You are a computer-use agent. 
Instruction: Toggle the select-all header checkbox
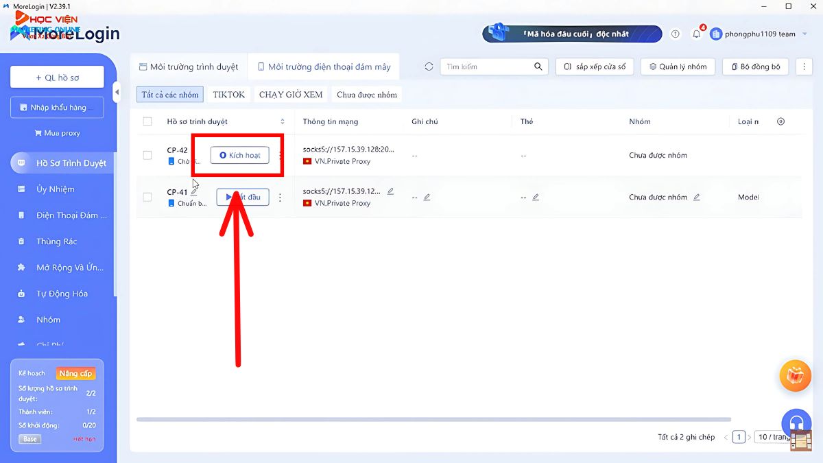(x=147, y=121)
